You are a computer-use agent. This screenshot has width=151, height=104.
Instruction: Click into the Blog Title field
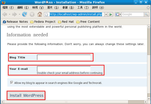[64, 57]
